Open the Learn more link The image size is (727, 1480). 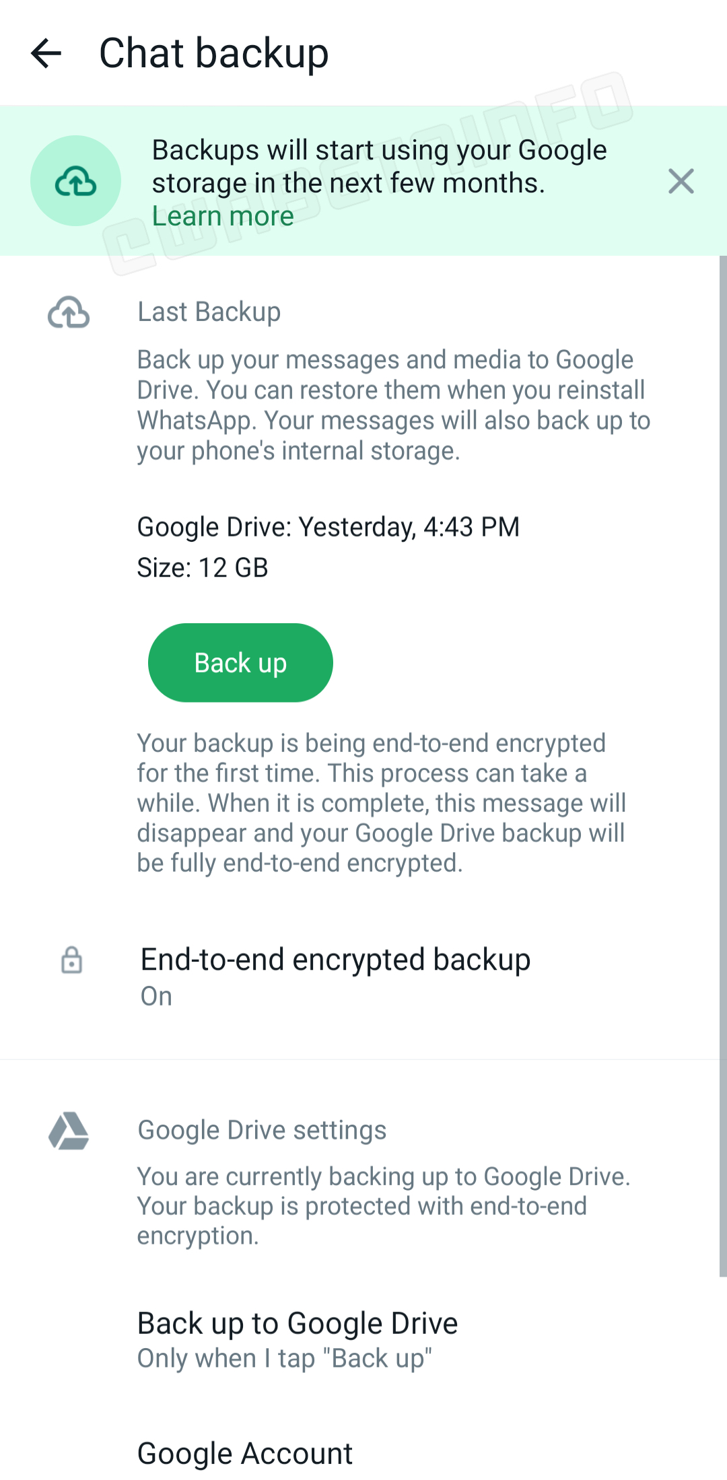[223, 216]
